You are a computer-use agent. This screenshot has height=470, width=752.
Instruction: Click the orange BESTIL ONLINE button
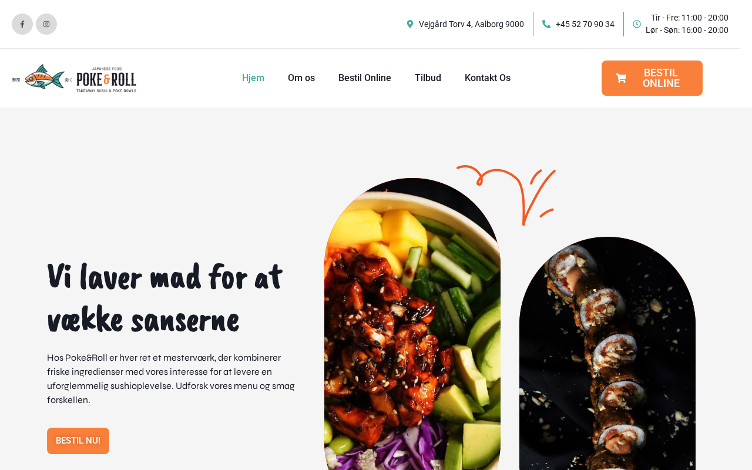click(x=652, y=78)
